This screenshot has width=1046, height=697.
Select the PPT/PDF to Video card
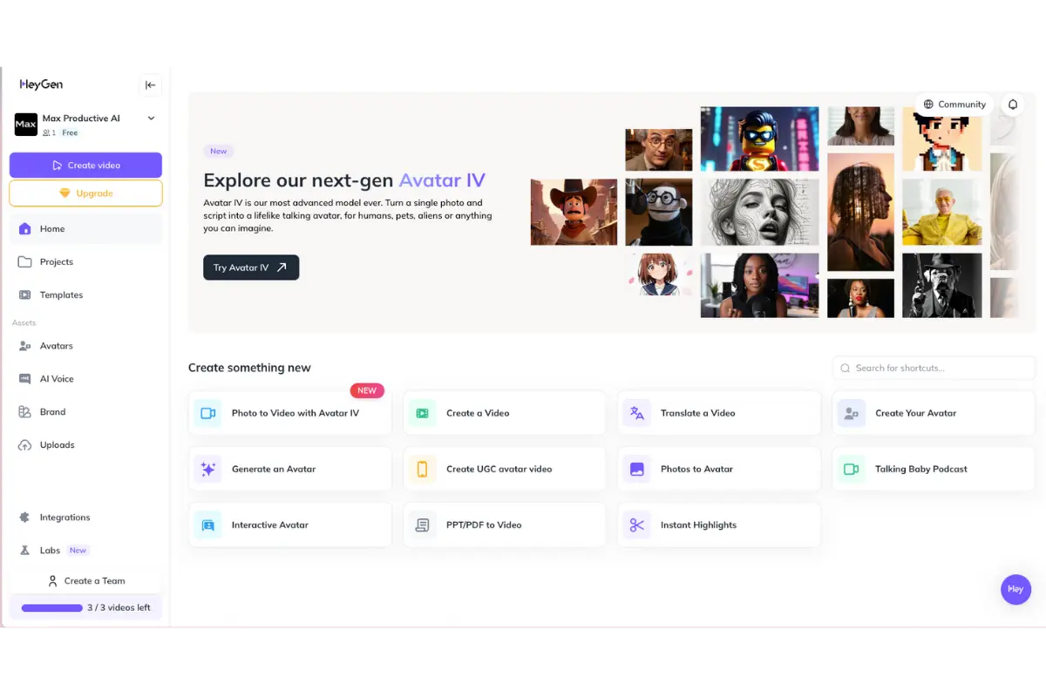click(505, 524)
